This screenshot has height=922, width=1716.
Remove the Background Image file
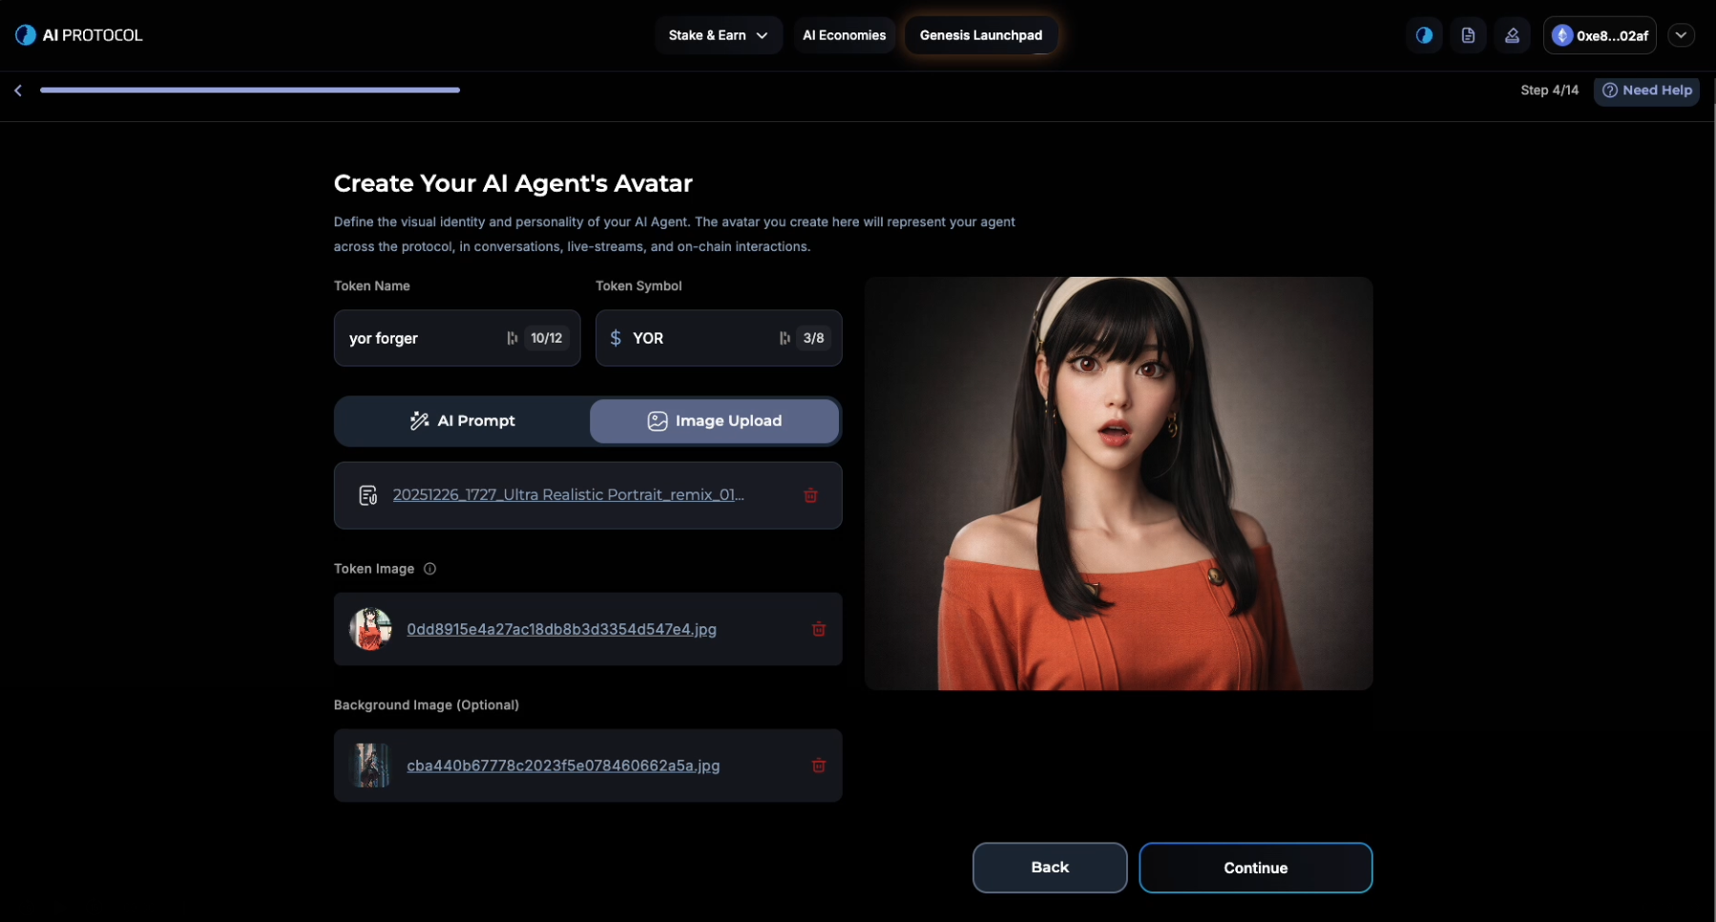818,765
